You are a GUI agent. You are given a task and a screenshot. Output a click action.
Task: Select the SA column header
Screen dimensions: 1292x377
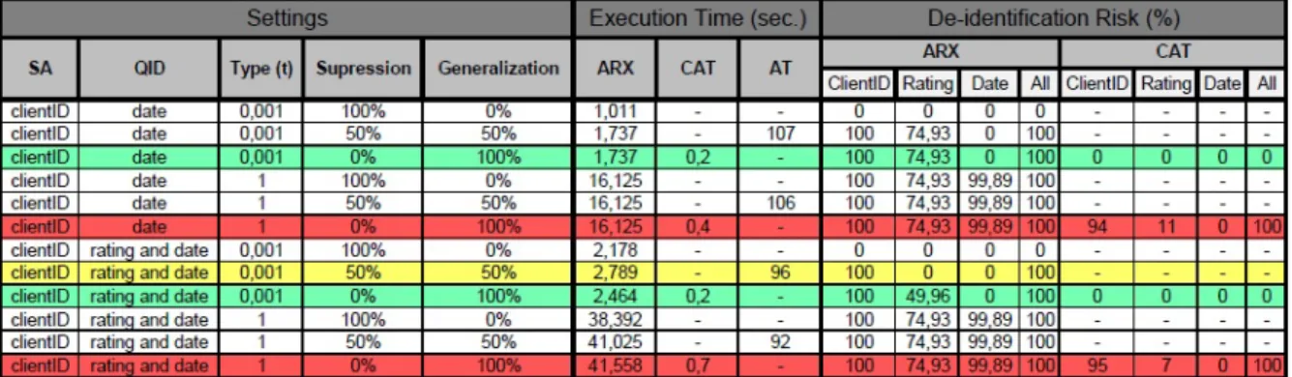click(39, 69)
